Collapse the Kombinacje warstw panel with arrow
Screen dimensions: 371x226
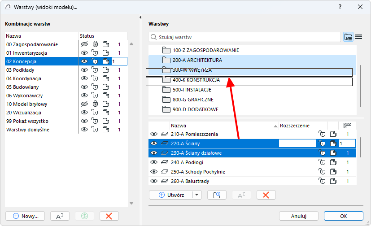140,17
